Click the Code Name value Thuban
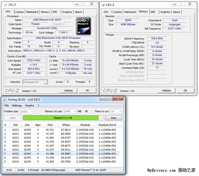This screenshot has height=176, width=199. point(35,24)
